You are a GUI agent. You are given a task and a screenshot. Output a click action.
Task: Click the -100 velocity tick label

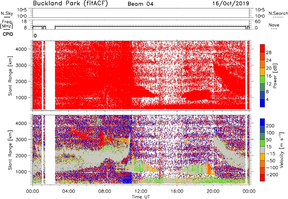point(272,168)
